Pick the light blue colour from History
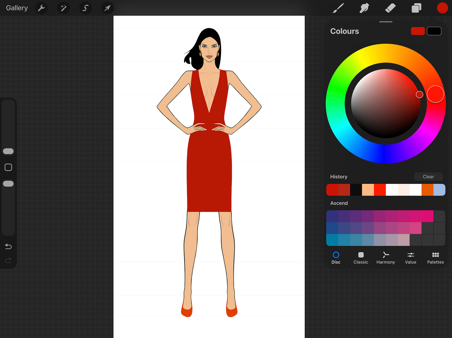This screenshot has height=338, width=452. coord(439,190)
